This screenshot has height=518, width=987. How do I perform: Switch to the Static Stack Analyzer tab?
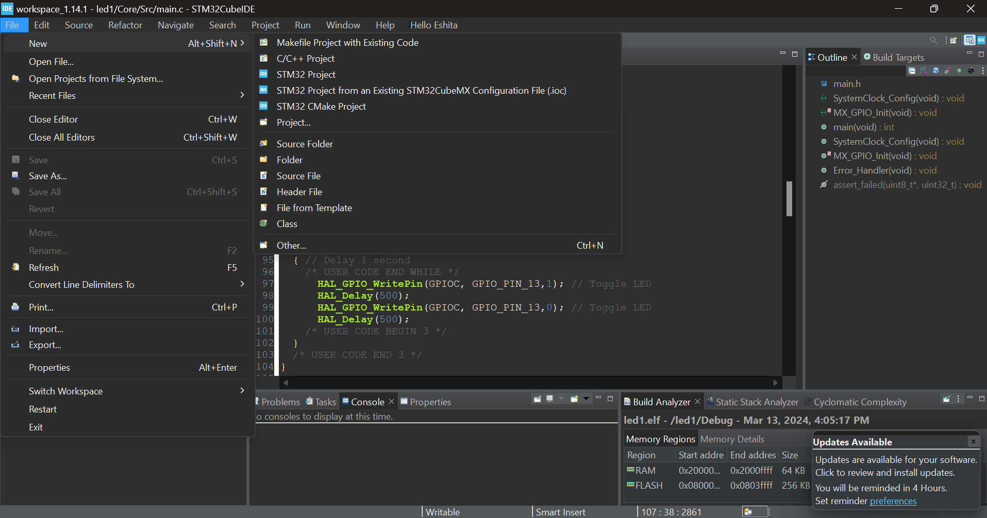tap(752, 402)
